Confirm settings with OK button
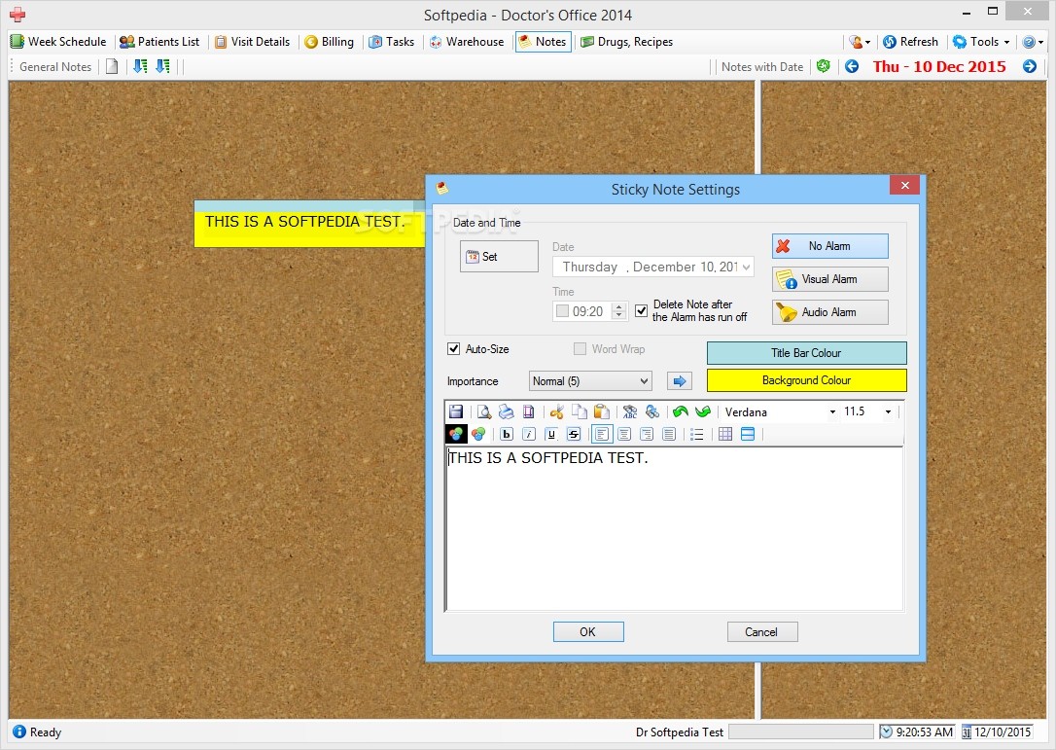 (588, 631)
